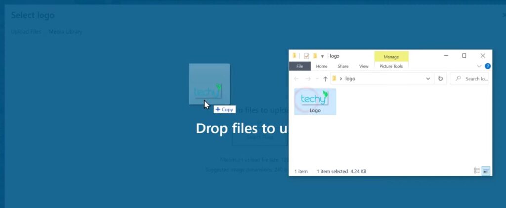Switch to large thumbnails view layout
This screenshot has height=208, width=506.
(x=486, y=171)
